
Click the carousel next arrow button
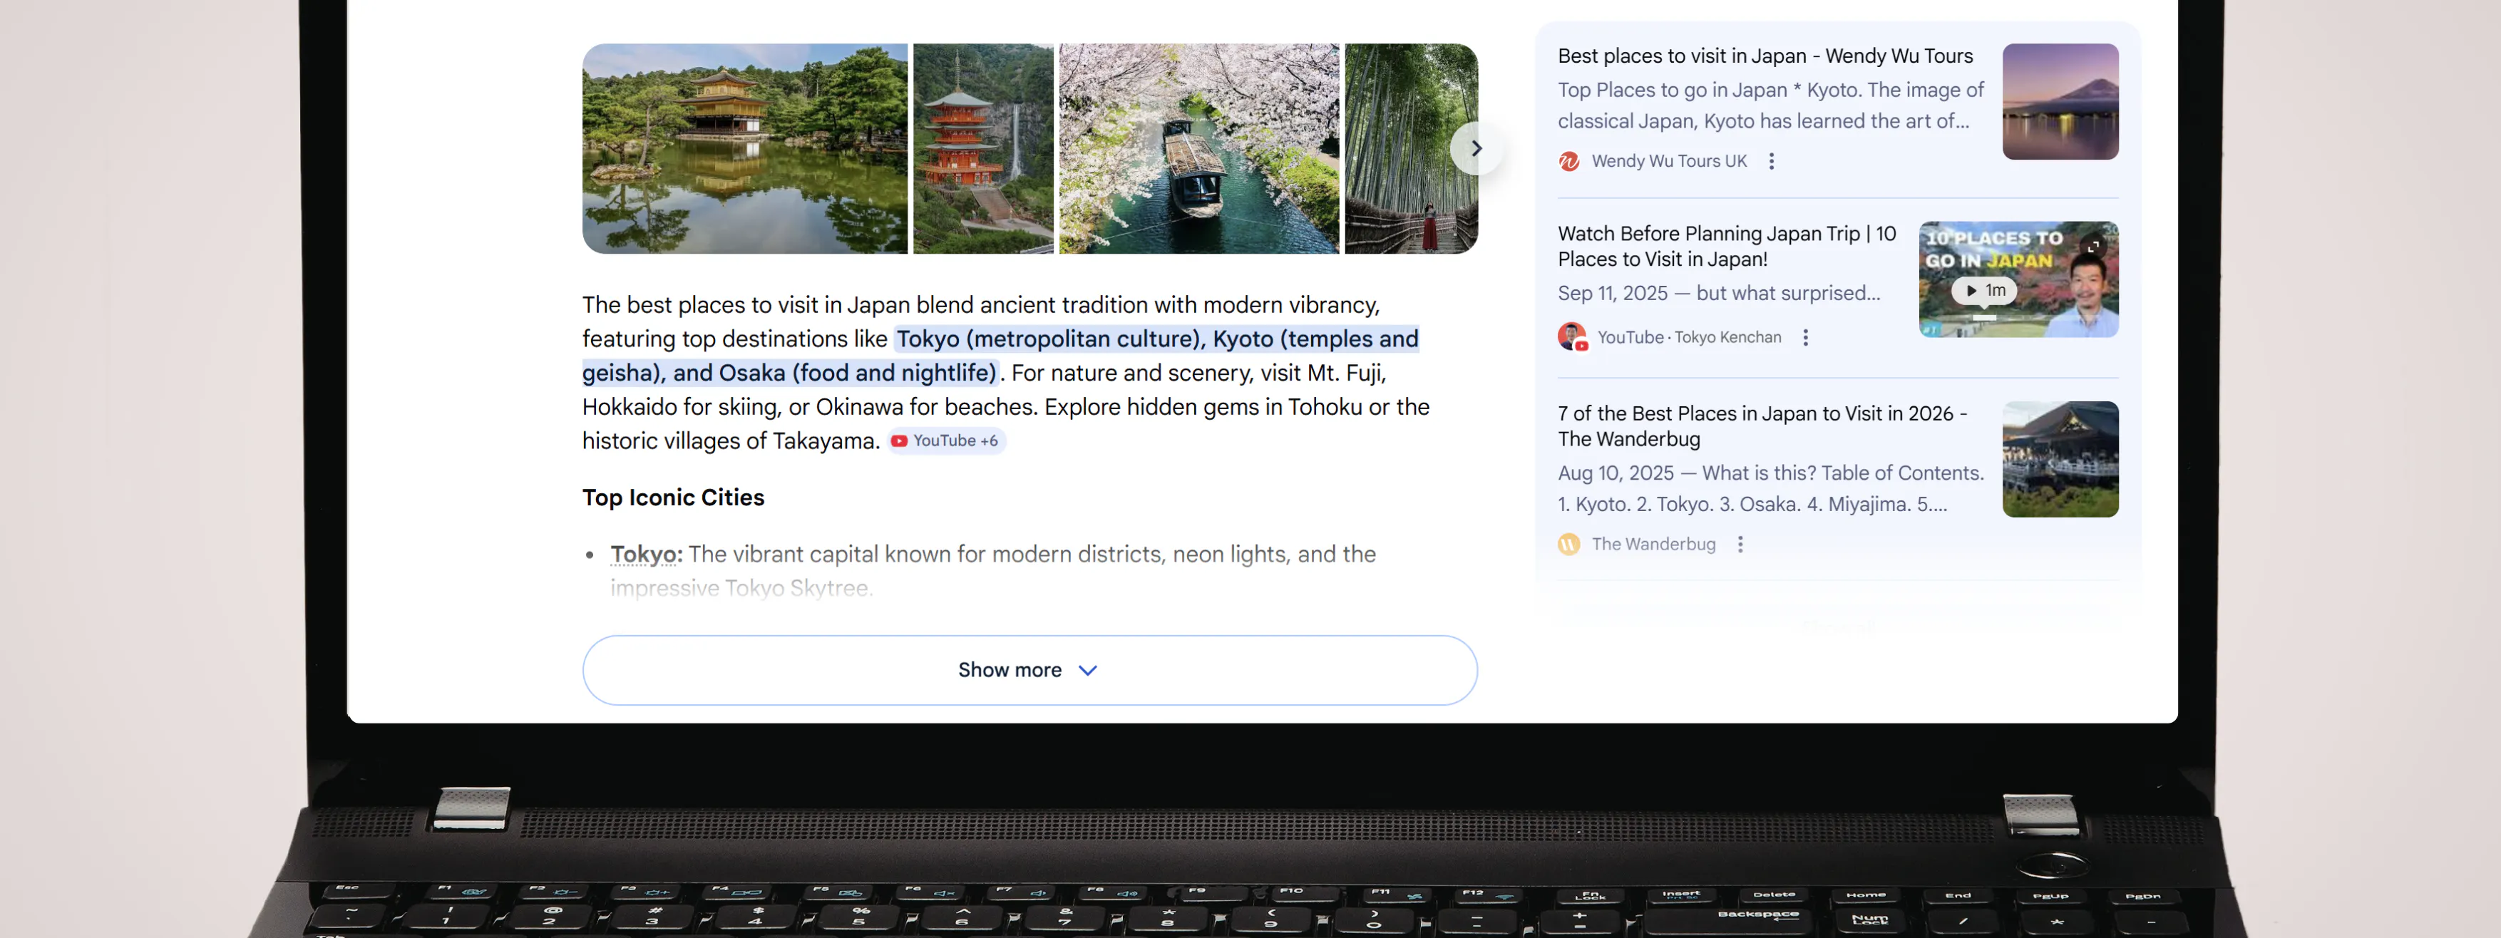click(1476, 148)
